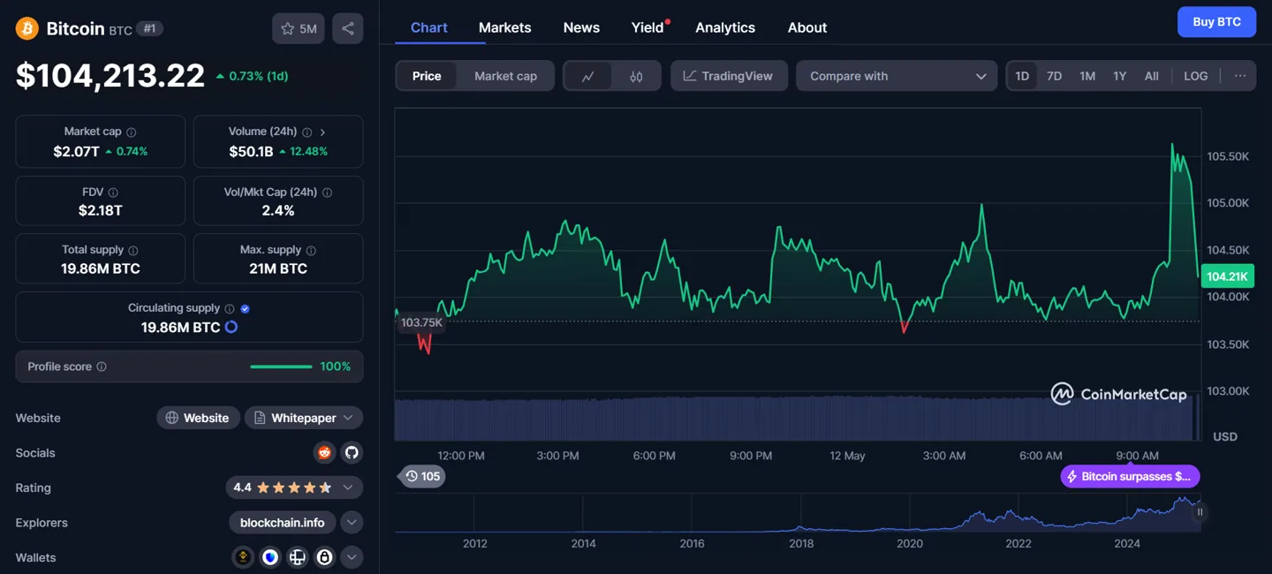
Task: Click the $50.1B volume value
Action: click(251, 151)
